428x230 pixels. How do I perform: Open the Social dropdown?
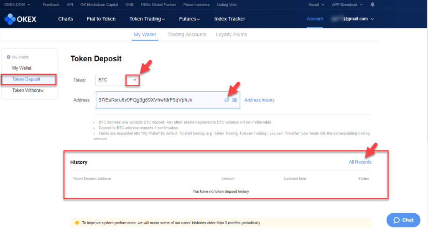(316, 5)
